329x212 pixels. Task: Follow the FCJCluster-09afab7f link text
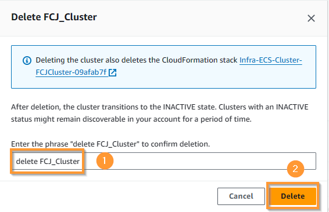tap(71, 72)
